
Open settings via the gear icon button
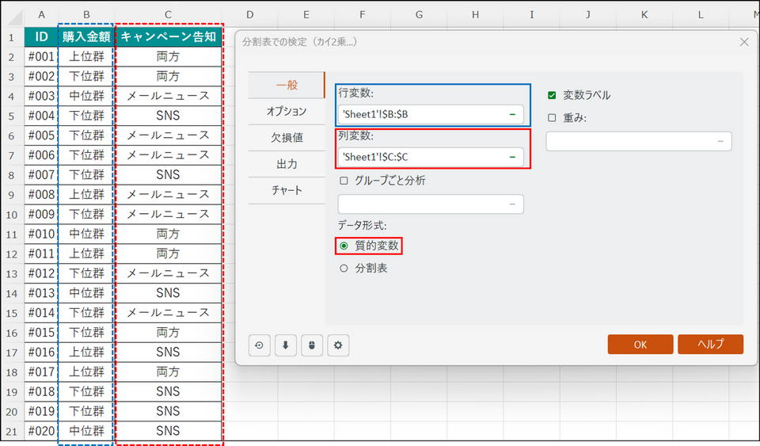coord(338,345)
